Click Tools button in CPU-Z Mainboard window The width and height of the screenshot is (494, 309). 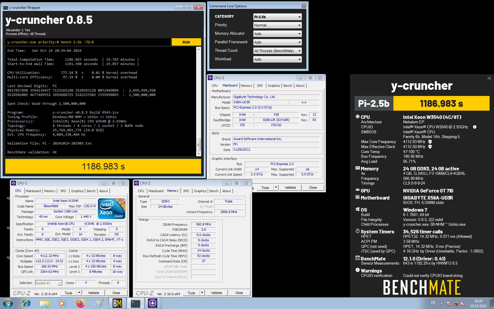[265, 187]
